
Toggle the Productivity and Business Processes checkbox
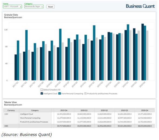coord(85,93)
